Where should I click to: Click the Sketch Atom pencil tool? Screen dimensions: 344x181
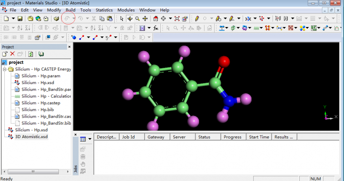pyautogui.click(x=197, y=18)
